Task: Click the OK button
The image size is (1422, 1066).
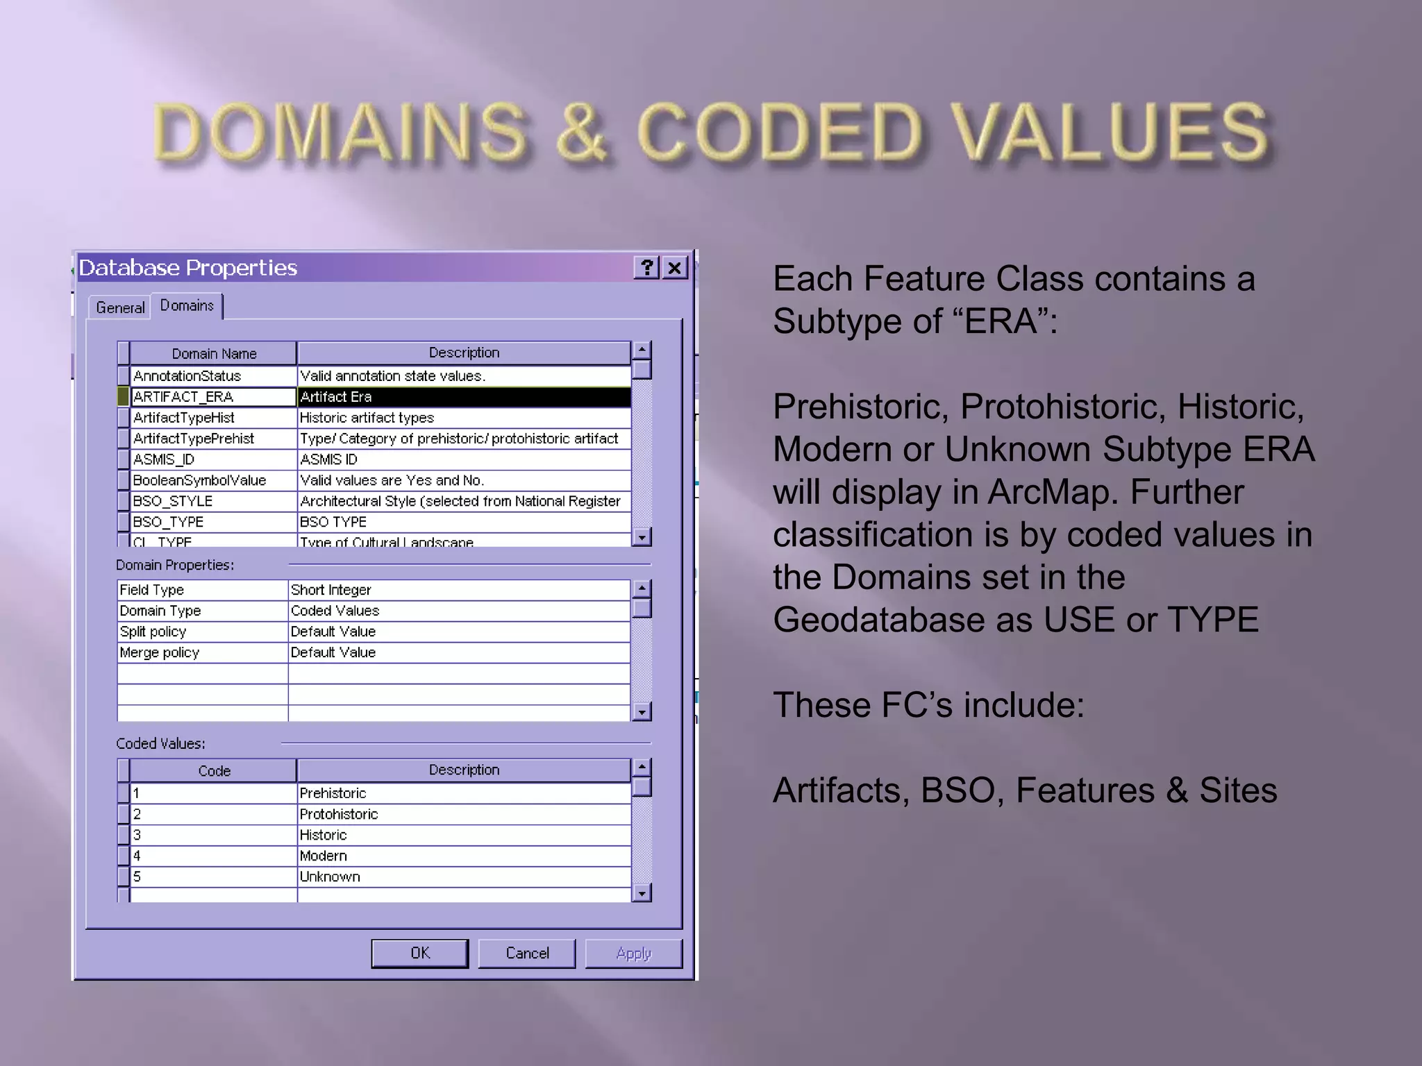Action: pyautogui.click(x=419, y=953)
